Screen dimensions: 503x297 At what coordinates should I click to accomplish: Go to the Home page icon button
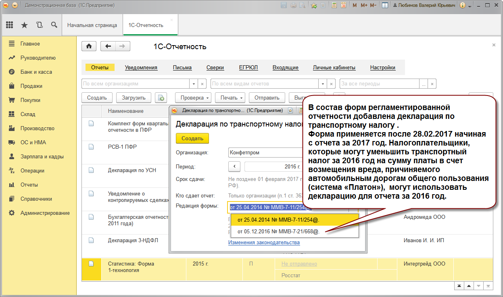(89, 46)
